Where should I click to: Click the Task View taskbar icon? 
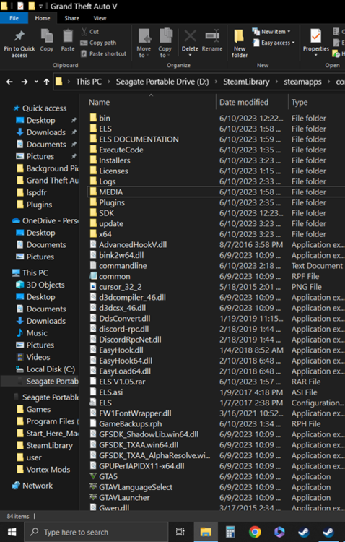180,532
